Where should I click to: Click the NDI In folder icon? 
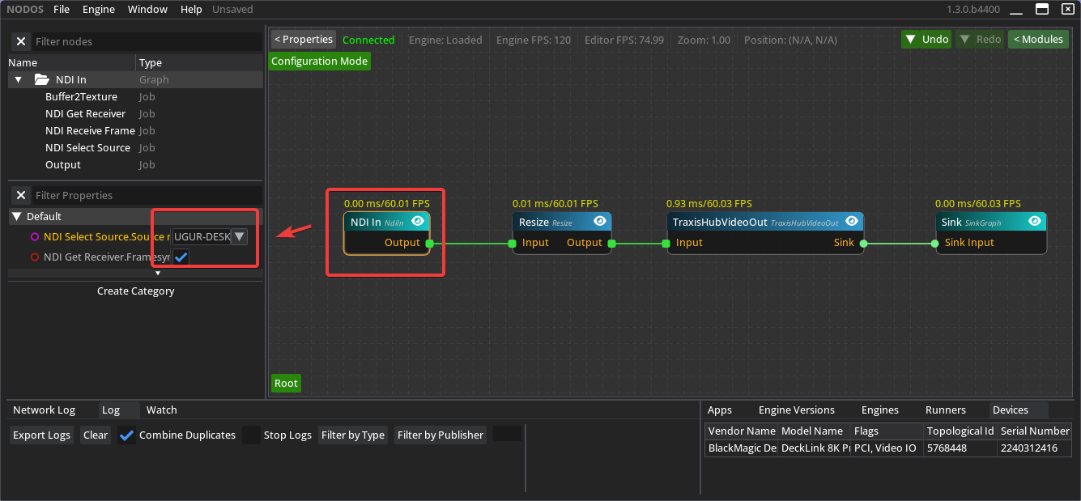42,79
